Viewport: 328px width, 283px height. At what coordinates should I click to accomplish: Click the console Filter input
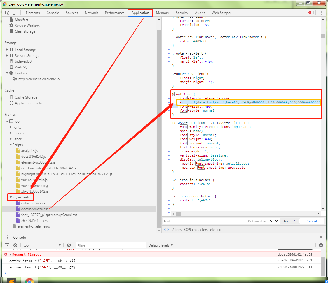111,245
